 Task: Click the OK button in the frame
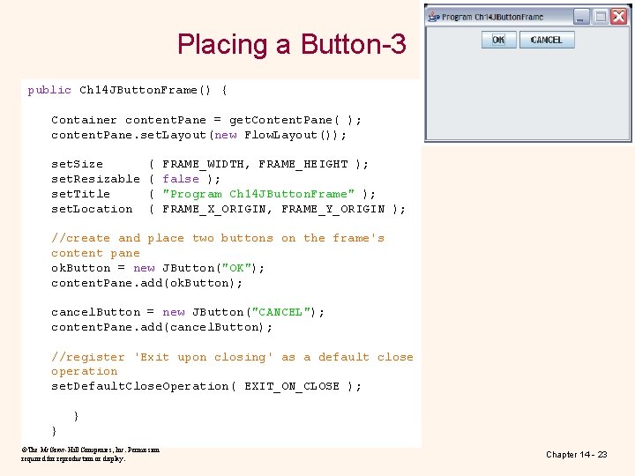coord(498,40)
